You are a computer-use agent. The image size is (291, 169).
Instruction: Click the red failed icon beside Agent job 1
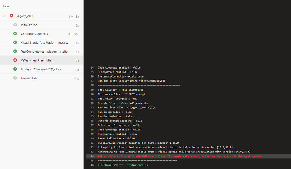click(12, 16)
